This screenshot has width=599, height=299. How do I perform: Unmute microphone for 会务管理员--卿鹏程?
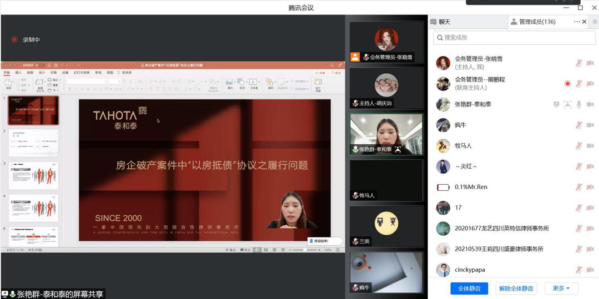coord(579,84)
